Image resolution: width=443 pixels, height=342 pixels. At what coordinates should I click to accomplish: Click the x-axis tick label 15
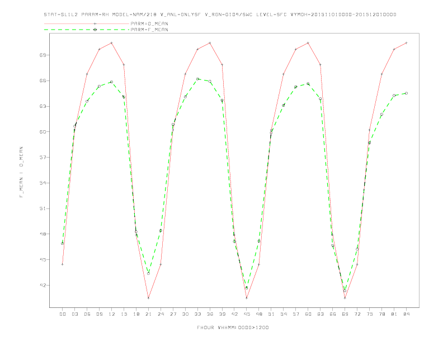coord(124,314)
